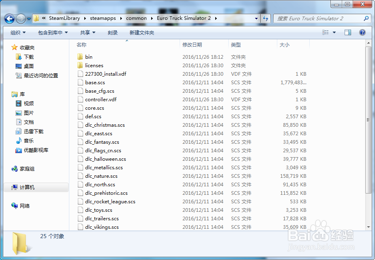Select the dlc_metallics.scs file icon
Screen dimensions: 375x260
(80, 168)
